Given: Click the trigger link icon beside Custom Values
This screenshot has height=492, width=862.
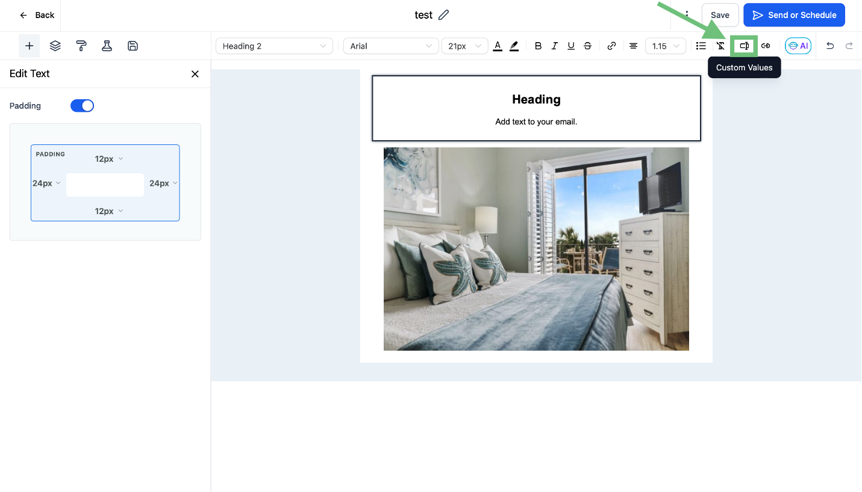Looking at the screenshot, I should pos(766,46).
